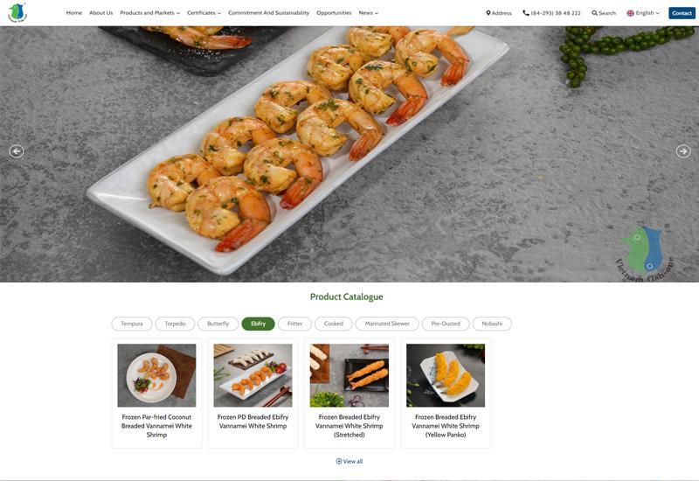This screenshot has height=481, width=699.
Task: Click the UK flag language icon
Action: coord(630,13)
